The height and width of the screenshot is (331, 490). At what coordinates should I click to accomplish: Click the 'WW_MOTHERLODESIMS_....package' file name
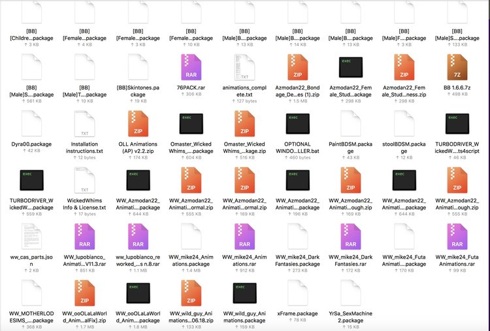click(31, 317)
